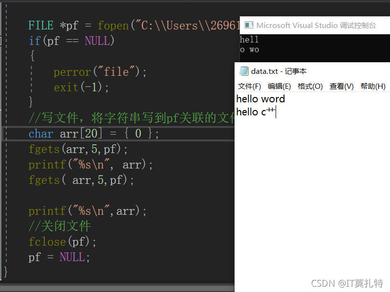Image resolution: width=390 pixels, height=292 pixels.
Task: Click the editor horizontal scrollbar at bottom
Action: pyautogui.click(x=117, y=288)
